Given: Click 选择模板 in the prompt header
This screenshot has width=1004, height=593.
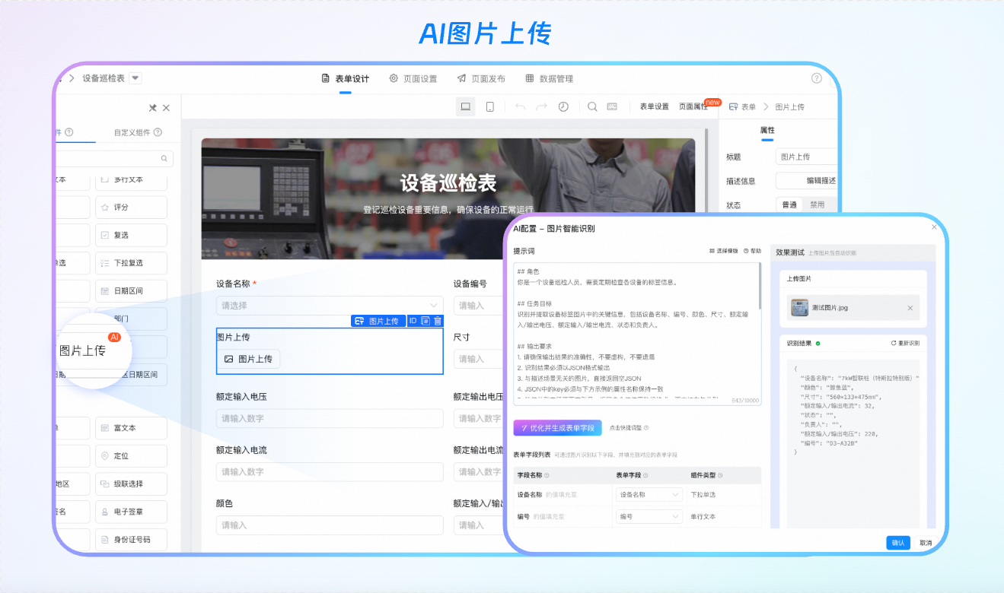Looking at the screenshot, I should (x=723, y=251).
